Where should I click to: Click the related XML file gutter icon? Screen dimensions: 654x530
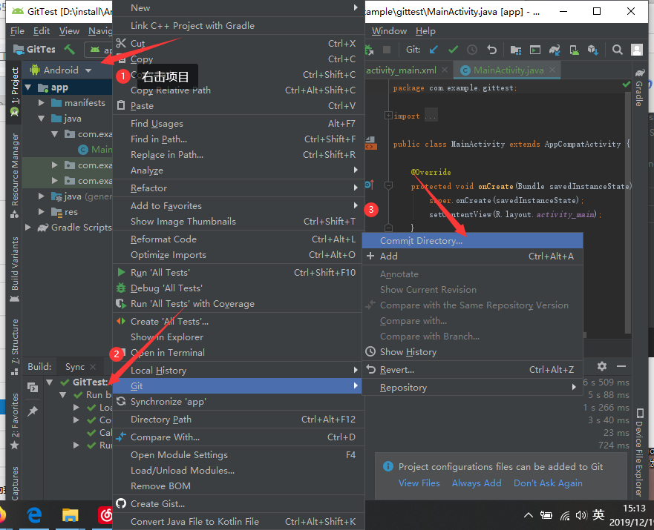click(370, 143)
